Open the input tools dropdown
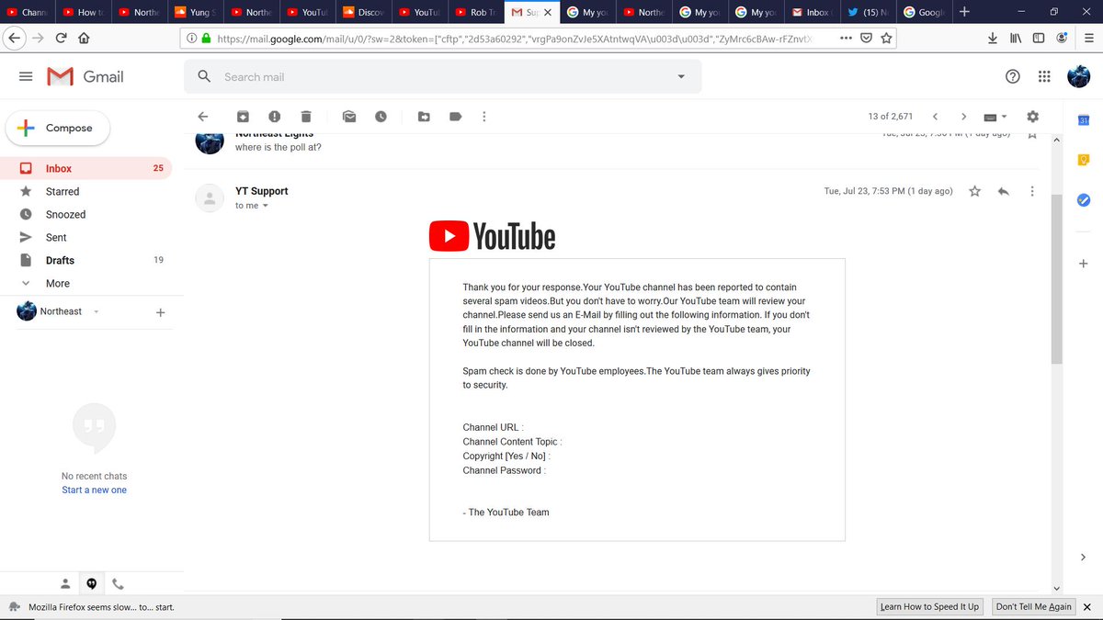The height and width of the screenshot is (620, 1103). (x=995, y=117)
